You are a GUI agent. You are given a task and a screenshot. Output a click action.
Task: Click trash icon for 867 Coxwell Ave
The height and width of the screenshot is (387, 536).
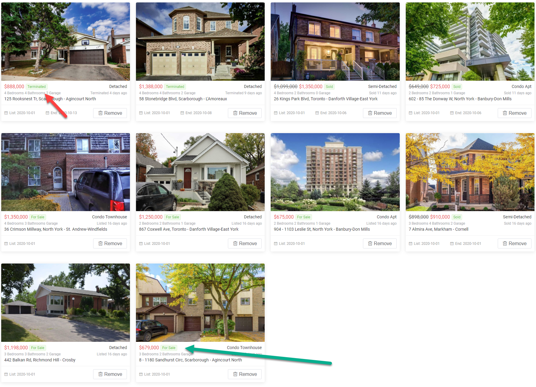coord(235,243)
